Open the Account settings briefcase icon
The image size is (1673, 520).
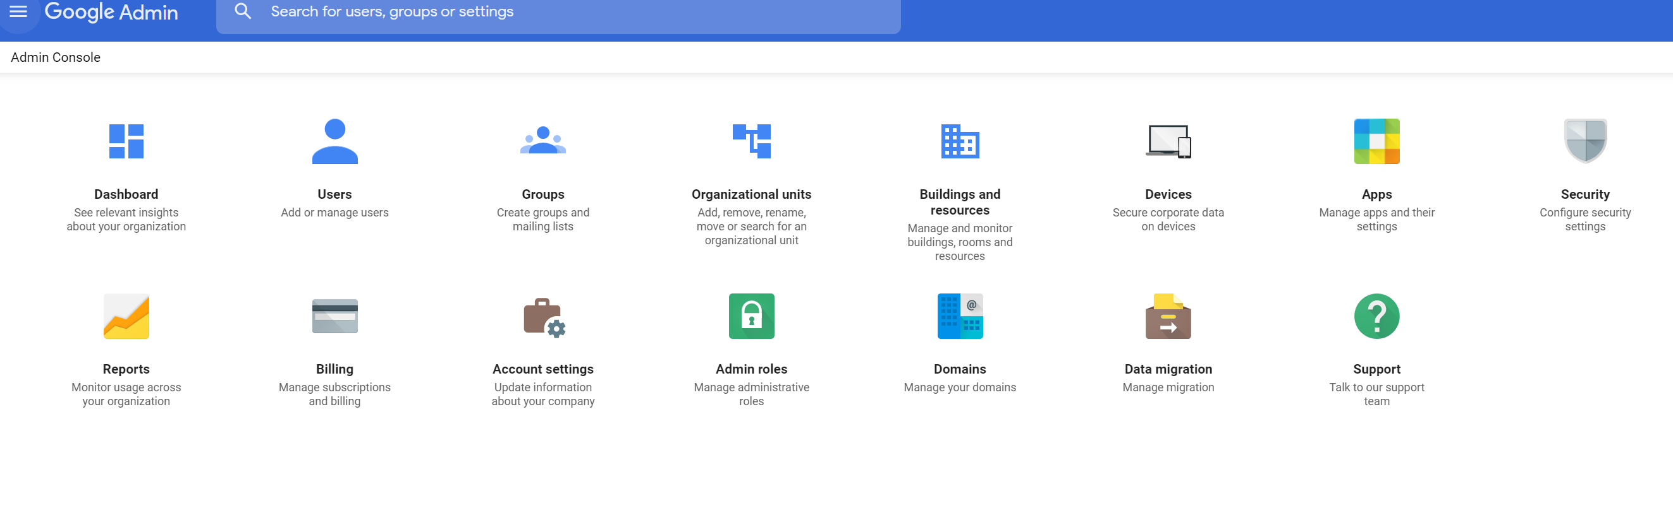[544, 317]
